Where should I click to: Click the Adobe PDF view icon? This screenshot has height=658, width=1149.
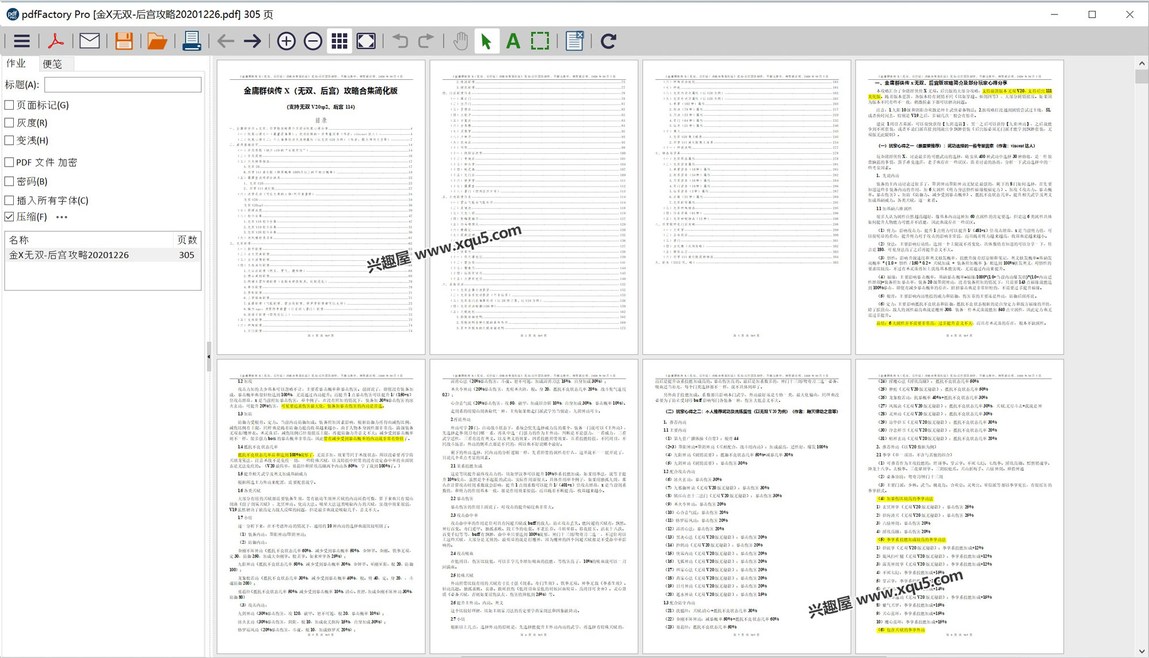[x=56, y=41]
